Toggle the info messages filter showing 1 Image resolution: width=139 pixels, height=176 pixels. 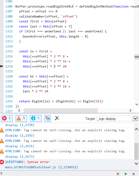coord(36,118)
